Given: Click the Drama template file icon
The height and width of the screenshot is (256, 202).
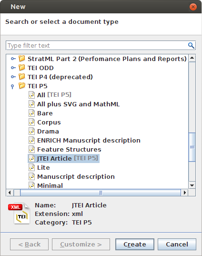Looking at the screenshot, I should (31, 131).
